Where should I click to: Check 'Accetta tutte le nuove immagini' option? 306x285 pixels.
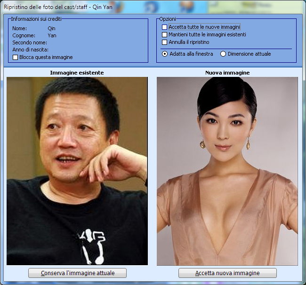click(x=164, y=27)
